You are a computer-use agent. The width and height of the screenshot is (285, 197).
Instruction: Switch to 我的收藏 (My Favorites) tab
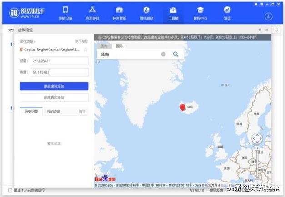[54, 111]
